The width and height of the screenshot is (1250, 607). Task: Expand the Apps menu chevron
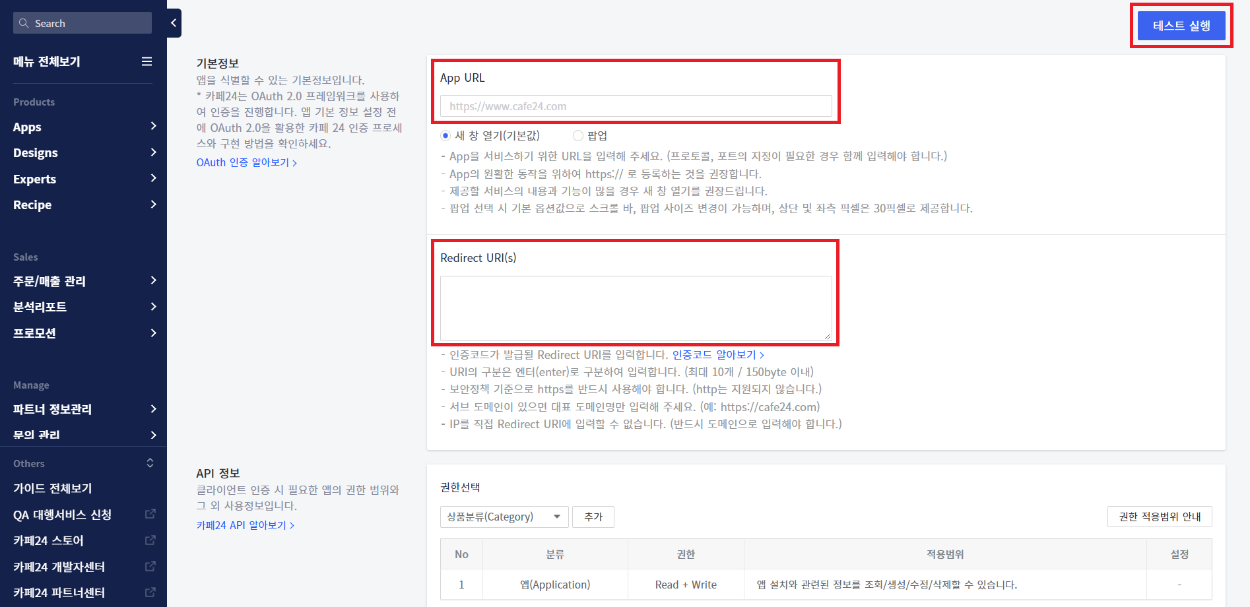[153, 126]
